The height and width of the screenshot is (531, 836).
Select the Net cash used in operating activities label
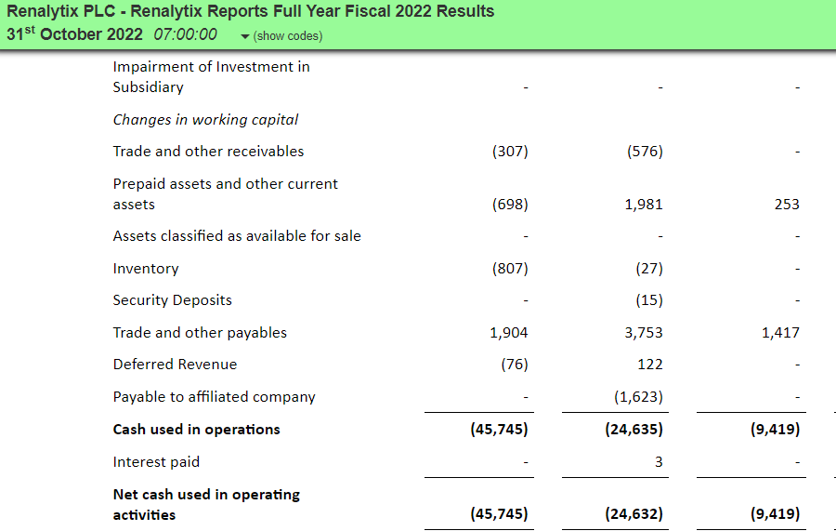click(x=206, y=504)
